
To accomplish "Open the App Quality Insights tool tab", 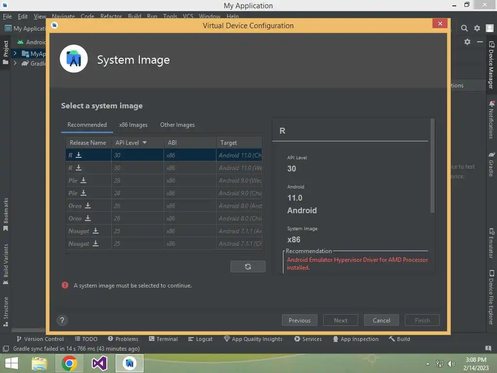I will pyautogui.click(x=253, y=339).
